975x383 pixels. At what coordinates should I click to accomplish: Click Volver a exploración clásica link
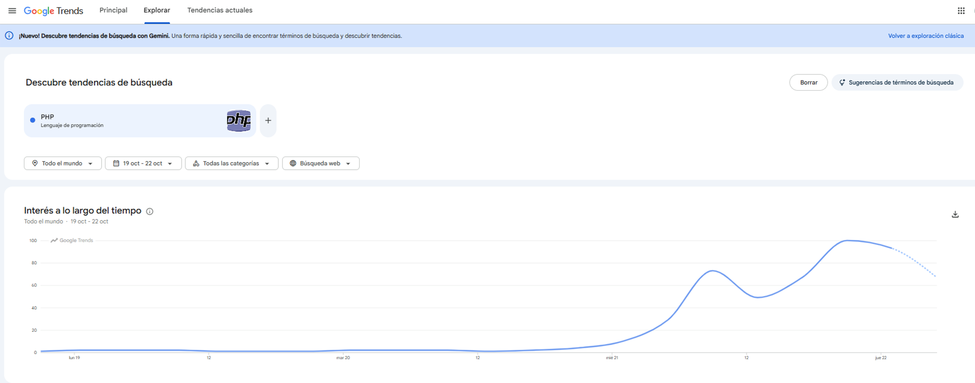926,36
